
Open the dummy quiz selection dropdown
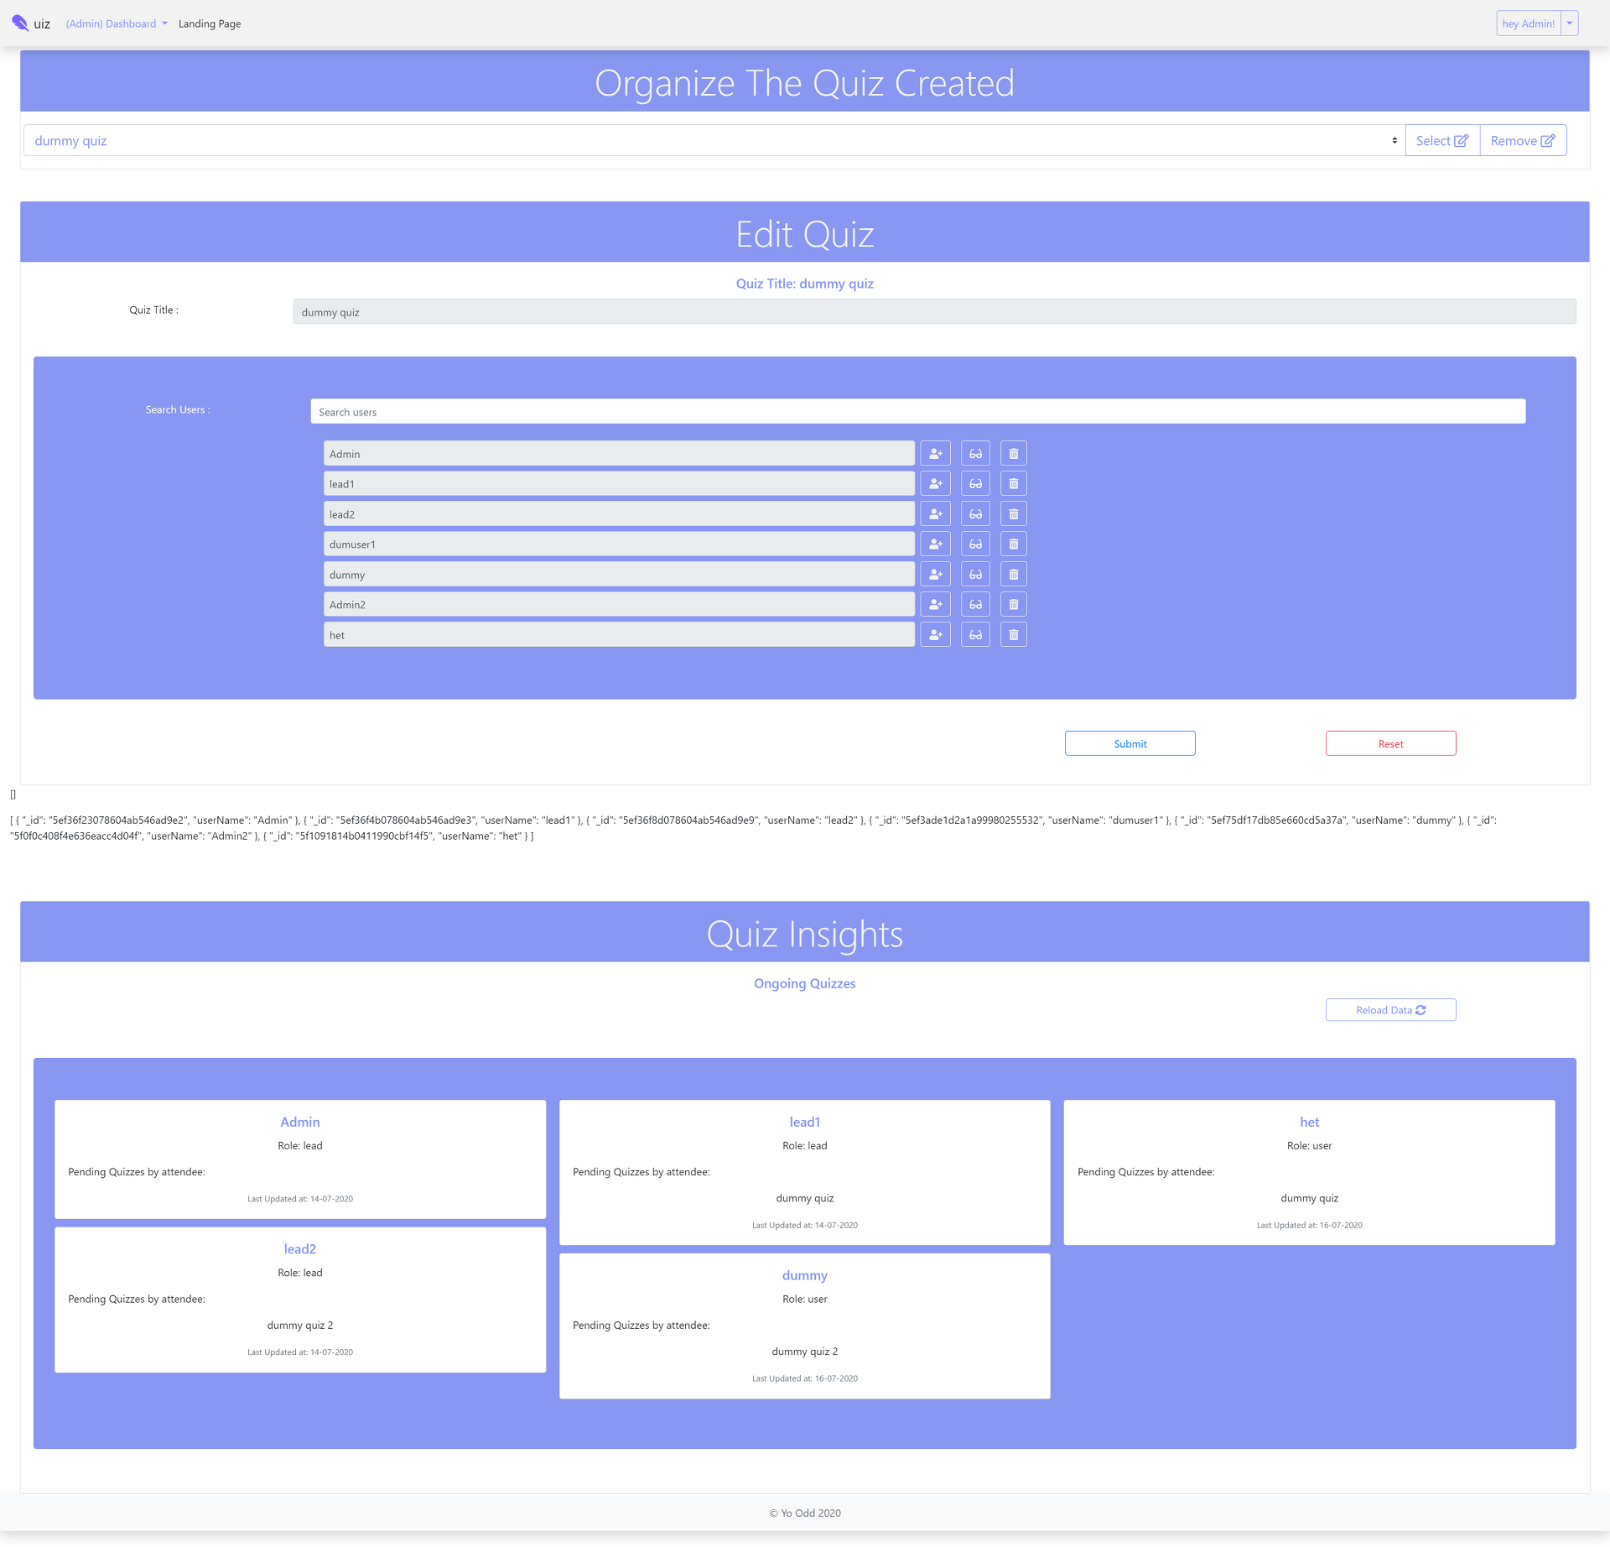point(714,141)
